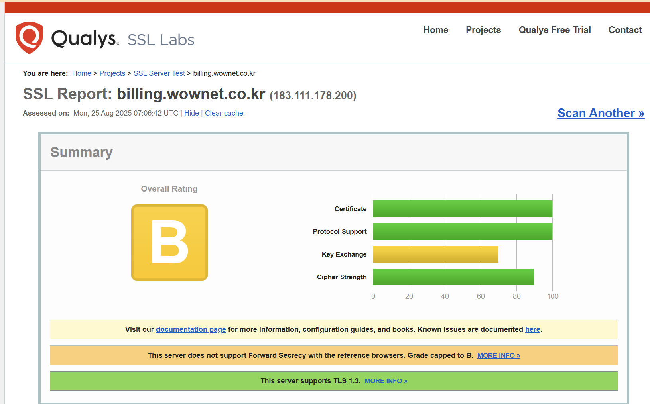This screenshot has width=650, height=404.
Task: Click the Cipher Strength score bar
Action: 453,277
